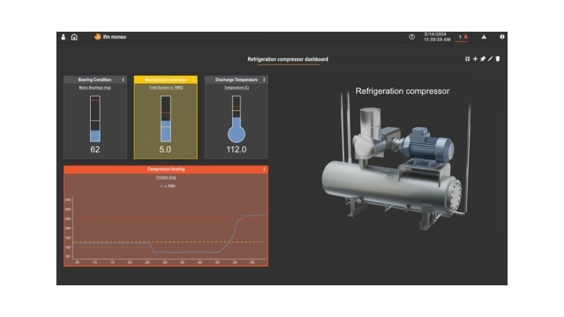The height and width of the screenshot is (317, 564).
Task: Click the refrigeration compressor 3D image
Action: coord(396,162)
